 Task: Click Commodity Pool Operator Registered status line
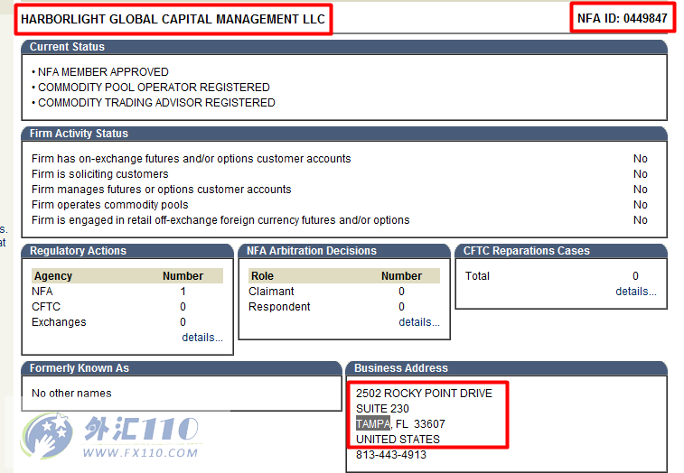pos(154,88)
